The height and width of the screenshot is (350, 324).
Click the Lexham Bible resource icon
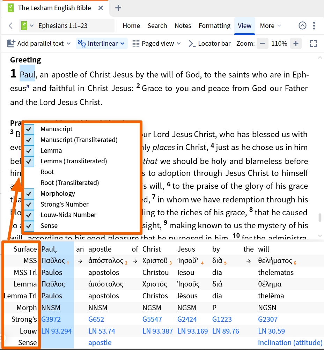coord(24,25)
